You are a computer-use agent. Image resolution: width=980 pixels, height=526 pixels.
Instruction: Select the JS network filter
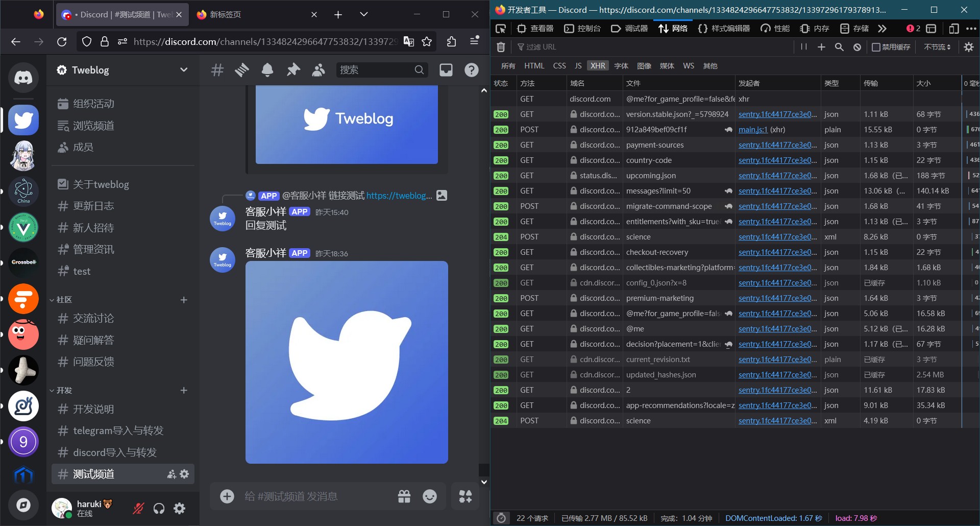click(x=578, y=66)
